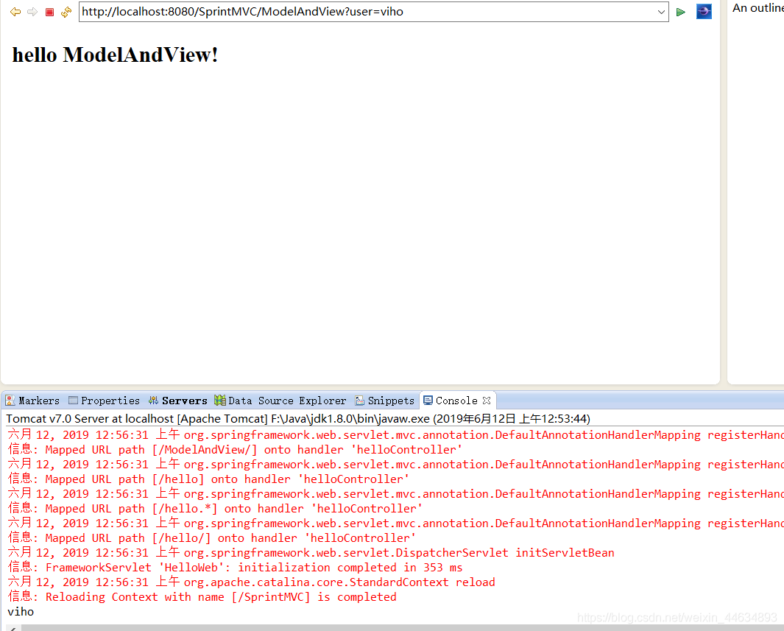Click 'FrameworkServlet 'HelloWeb': initialization completed' line

(235, 568)
